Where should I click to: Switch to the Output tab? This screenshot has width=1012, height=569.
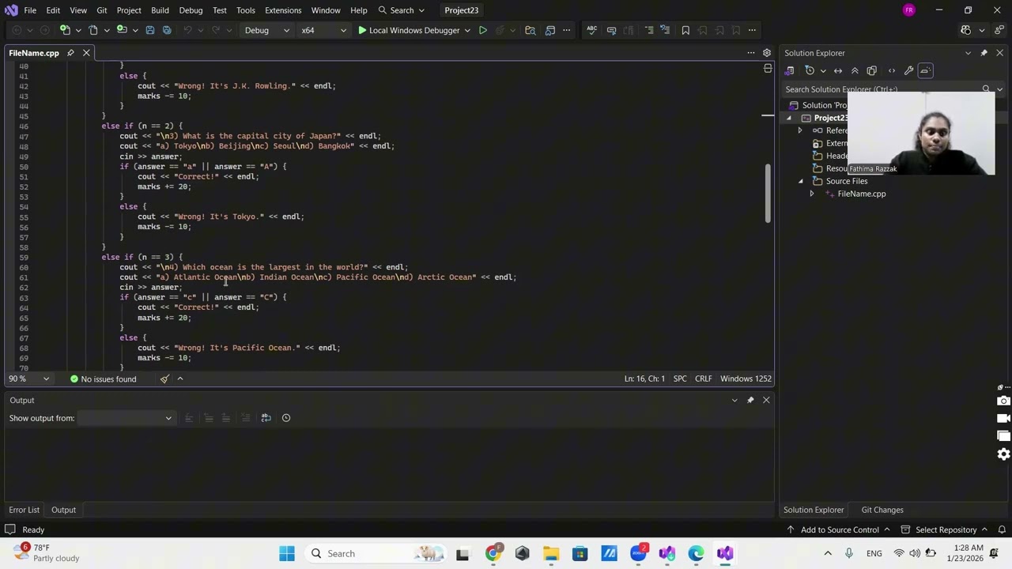[63, 510]
